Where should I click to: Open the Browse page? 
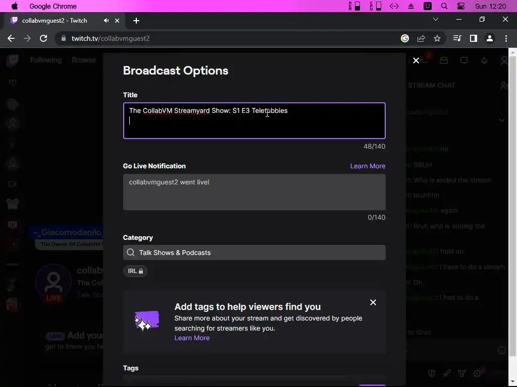pos(84,60)
